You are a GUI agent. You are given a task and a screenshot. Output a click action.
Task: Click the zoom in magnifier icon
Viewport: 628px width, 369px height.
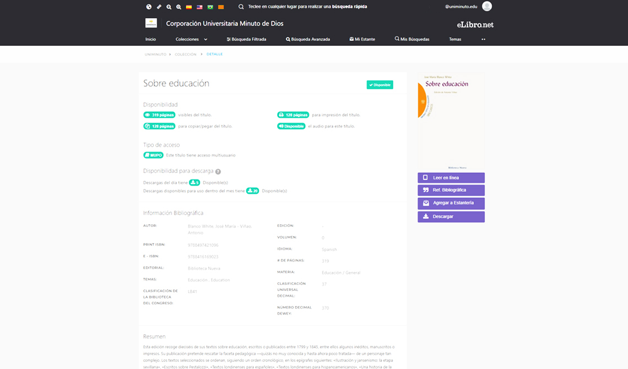point(178,7)
